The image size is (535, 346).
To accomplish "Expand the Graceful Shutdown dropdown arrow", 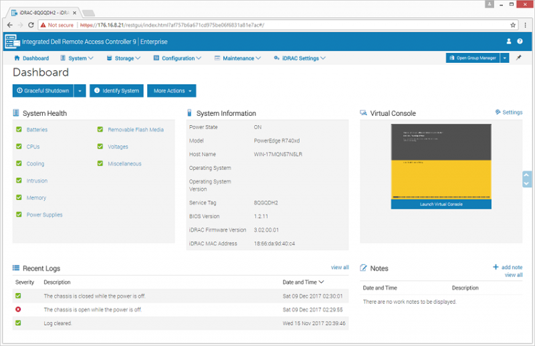I will (x=80, y=91).
